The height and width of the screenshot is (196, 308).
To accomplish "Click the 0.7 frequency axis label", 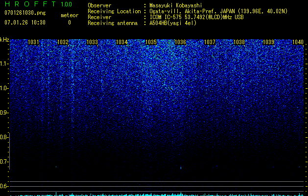I will point(4,162).
